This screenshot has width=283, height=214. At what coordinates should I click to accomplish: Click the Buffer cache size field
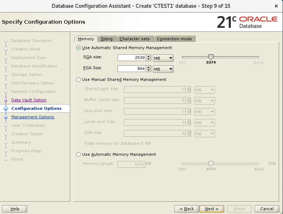pyautogui.click(x=155, y=101)
